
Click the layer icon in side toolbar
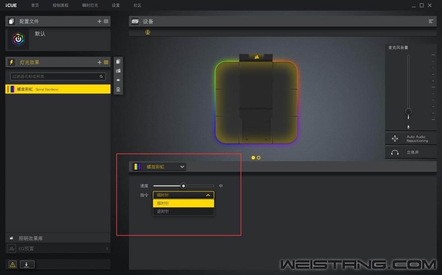[x=118, y=80]
